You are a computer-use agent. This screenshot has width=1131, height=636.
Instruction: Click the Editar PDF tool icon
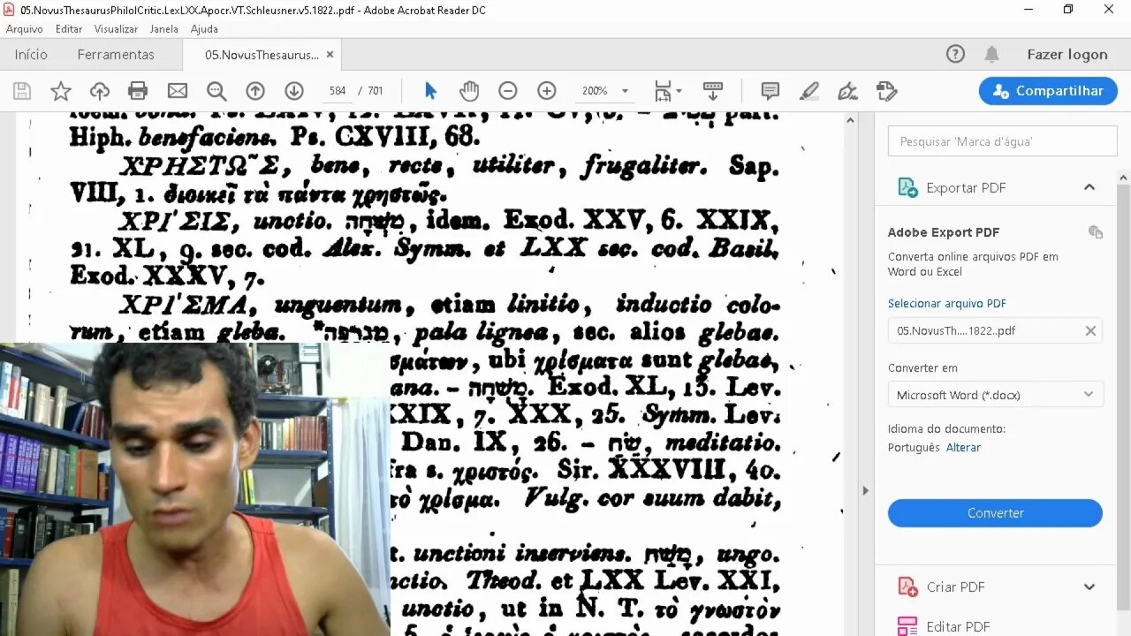pyautogui.click(x=907, y=626)
